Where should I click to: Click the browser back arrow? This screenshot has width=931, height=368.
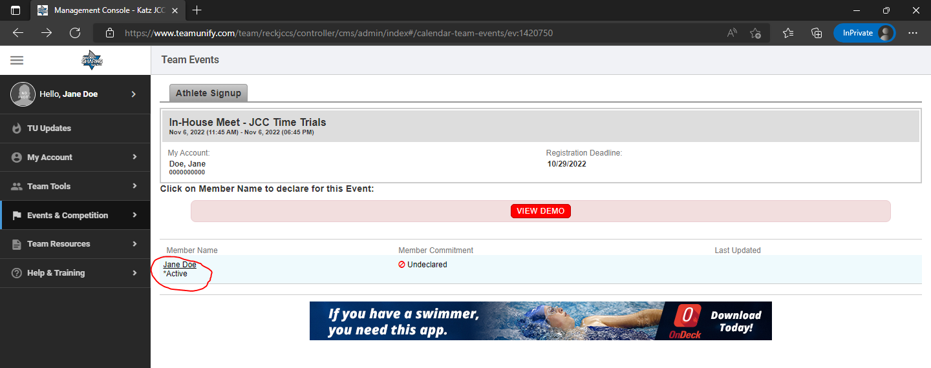click(18, 33)
